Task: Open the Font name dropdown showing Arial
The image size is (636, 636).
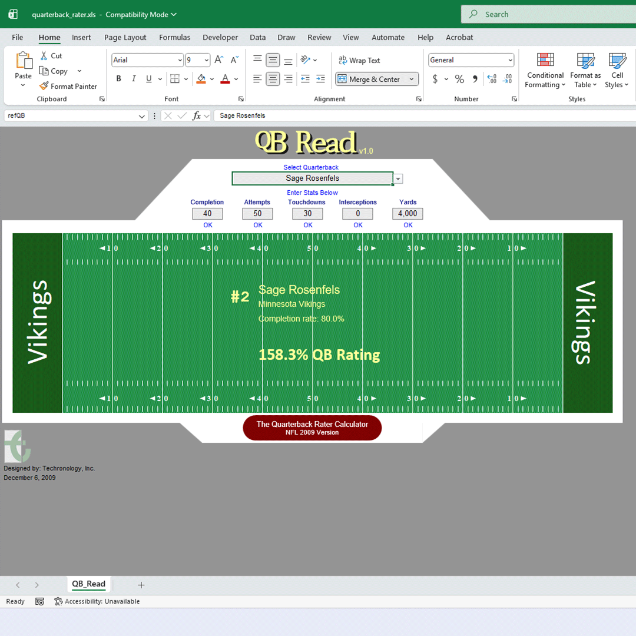Action: (x=179, y=60)
